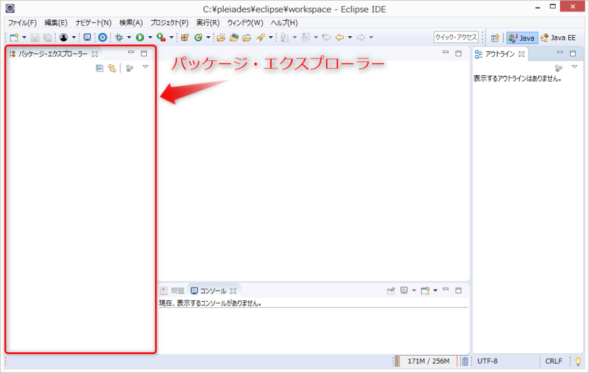Close the コンソール tab
Viewport: 589px width, 373px height.
[x=233, y=291]
